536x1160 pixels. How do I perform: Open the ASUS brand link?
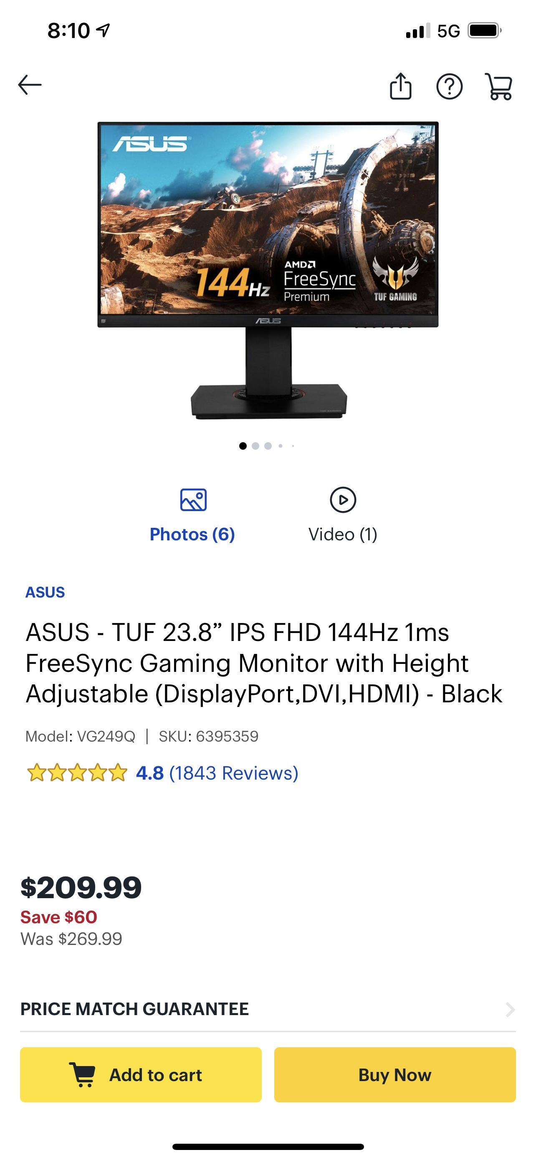[45, 592]
